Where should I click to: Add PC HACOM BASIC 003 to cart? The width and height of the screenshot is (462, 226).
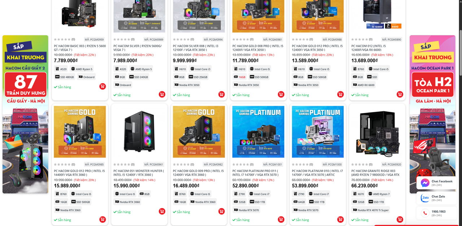pyautogui.click(x=103, y=86)
